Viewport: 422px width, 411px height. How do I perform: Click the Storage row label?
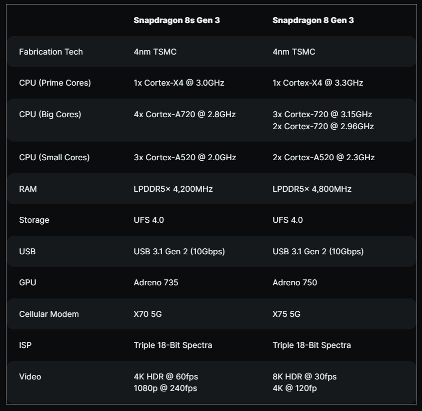(34, 220)
